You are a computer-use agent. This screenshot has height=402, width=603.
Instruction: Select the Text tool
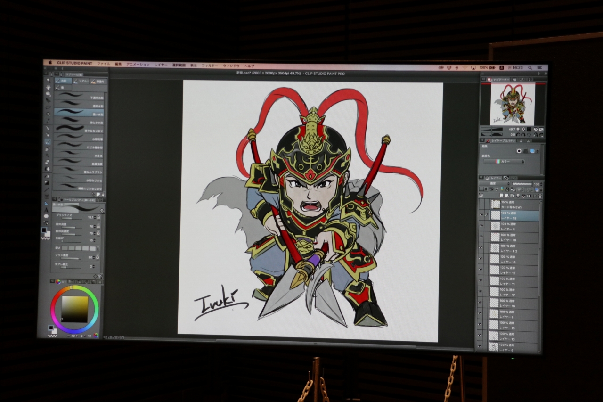[x=47, y=210]
